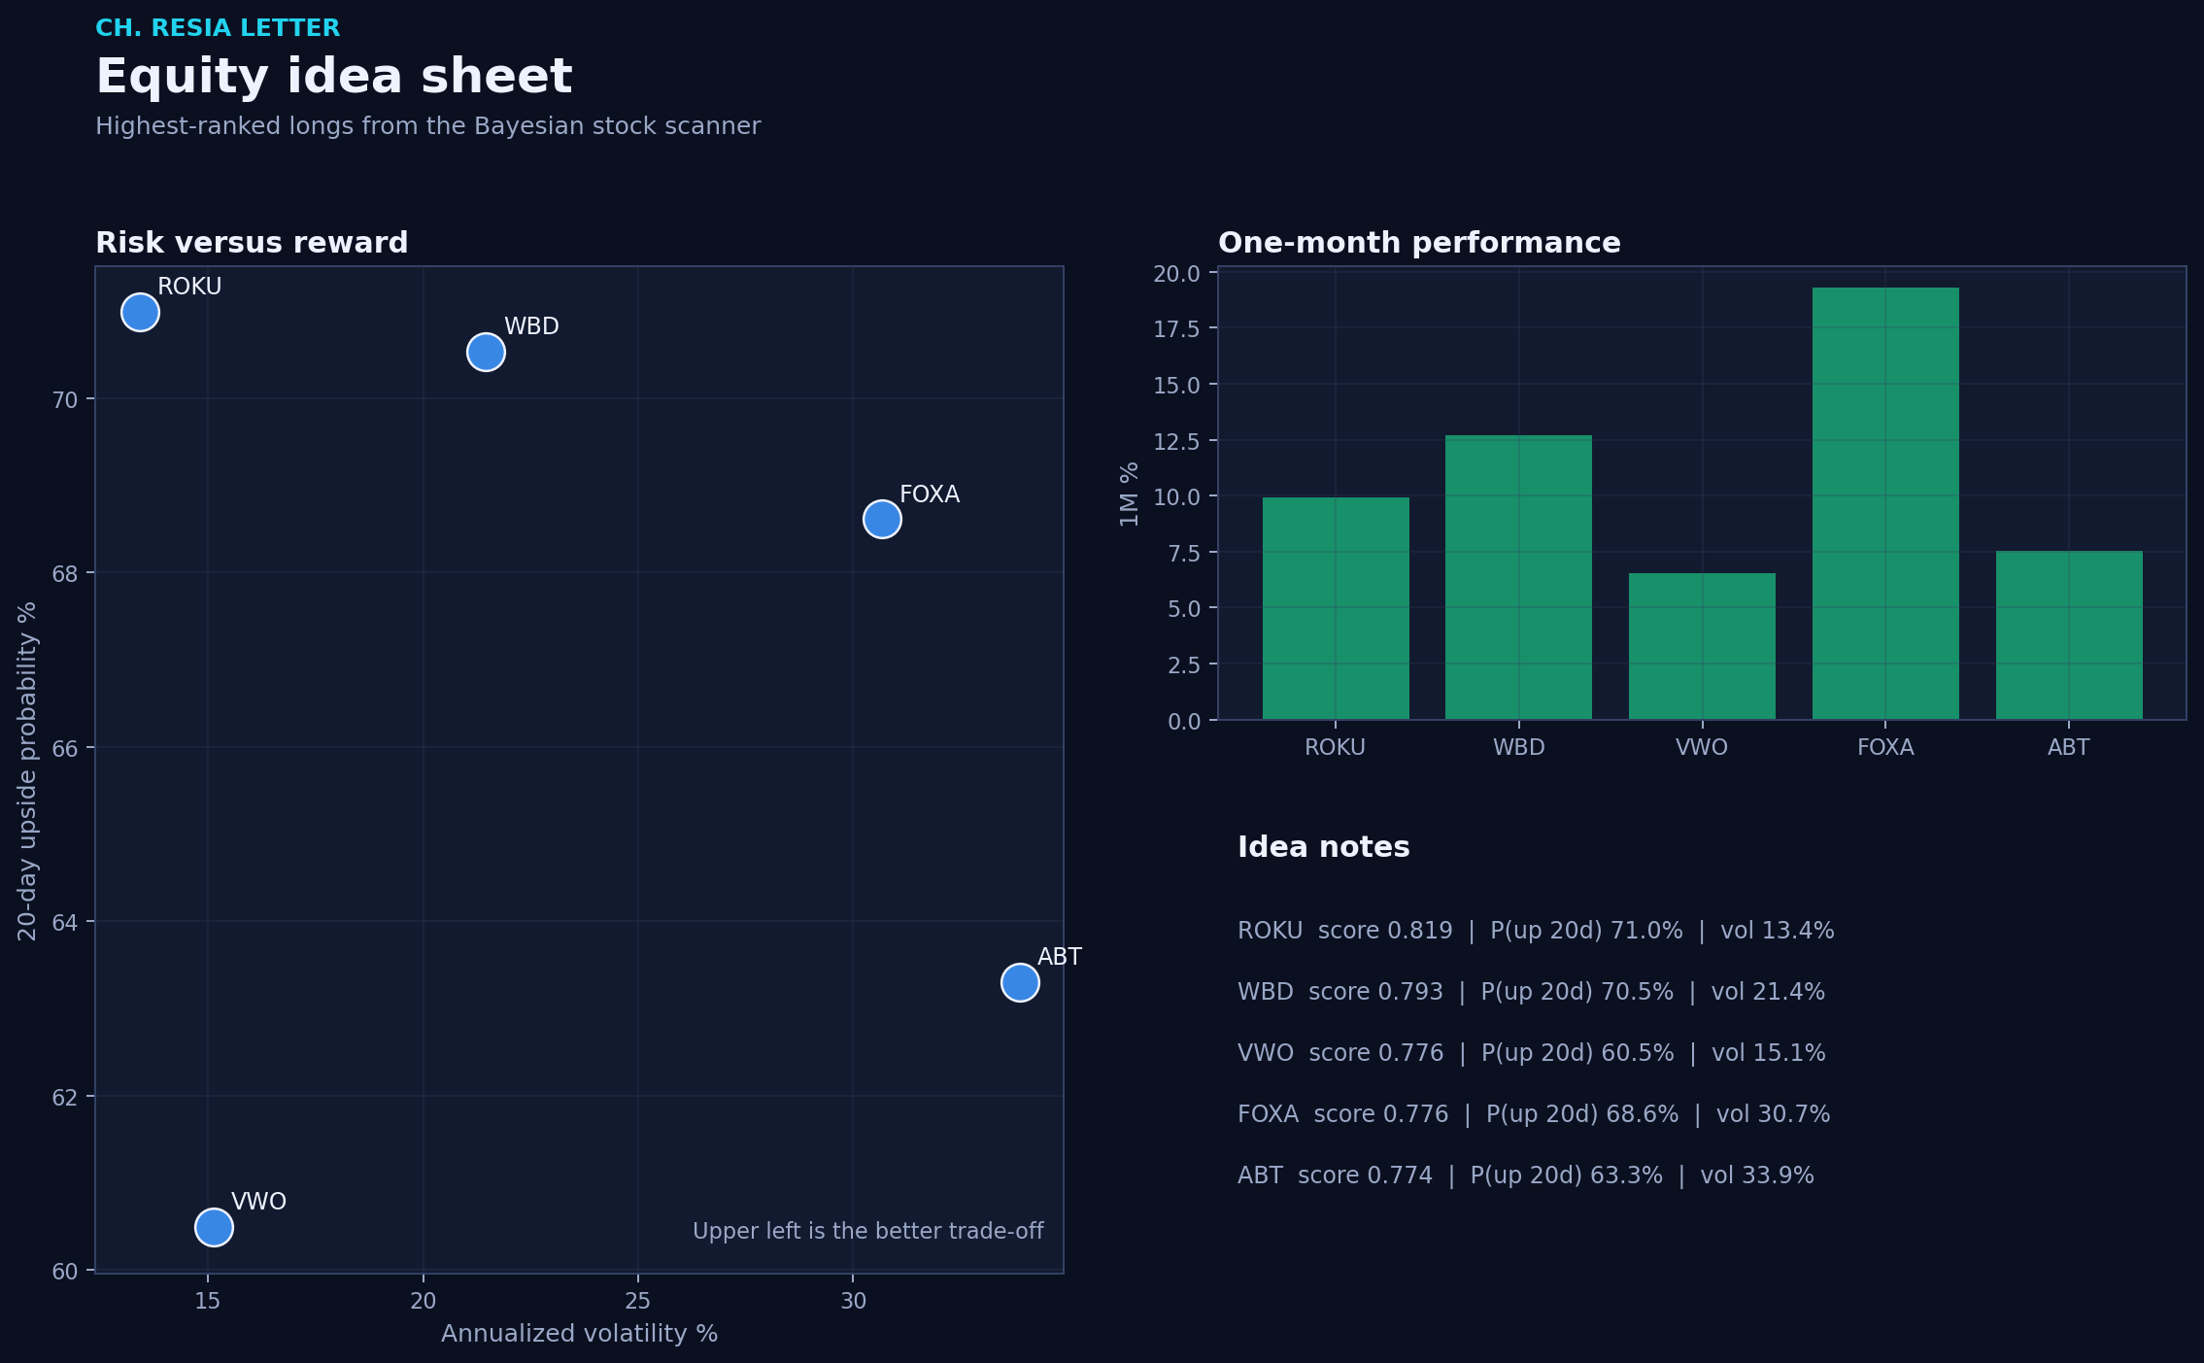Click the WBD x-axis label under bars
Image resolution: width=2204 pixels, height=1363 pixels.
(1519, 747)
